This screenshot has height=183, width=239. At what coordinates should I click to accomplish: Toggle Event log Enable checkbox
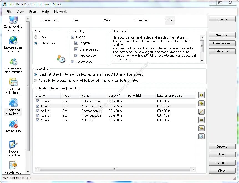tap(73, 37)
